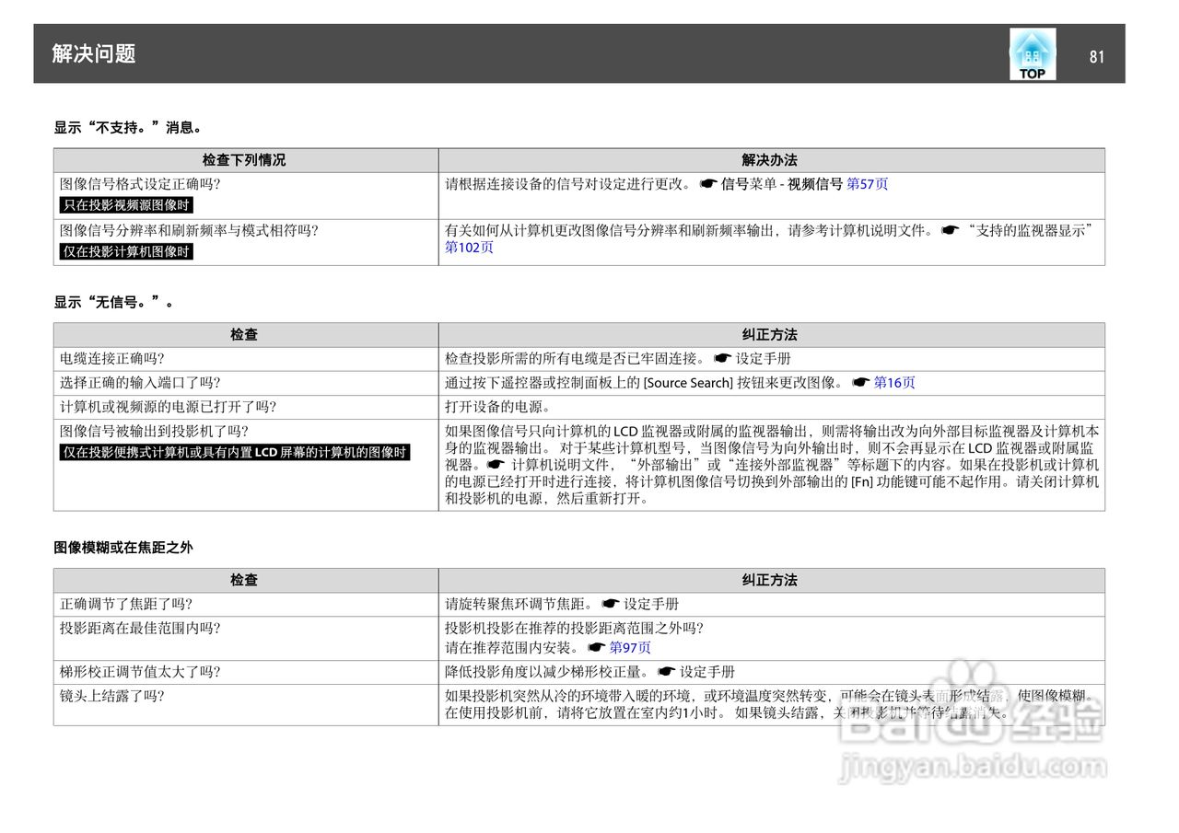1179x833 pixels.
Task: Click the 解决问题 page title
Action: point(94,53)
